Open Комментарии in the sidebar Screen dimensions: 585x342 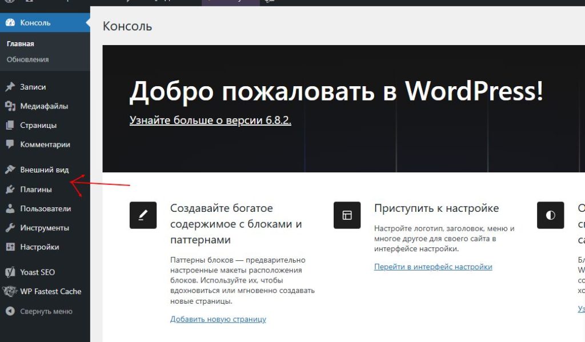[45, 144]
